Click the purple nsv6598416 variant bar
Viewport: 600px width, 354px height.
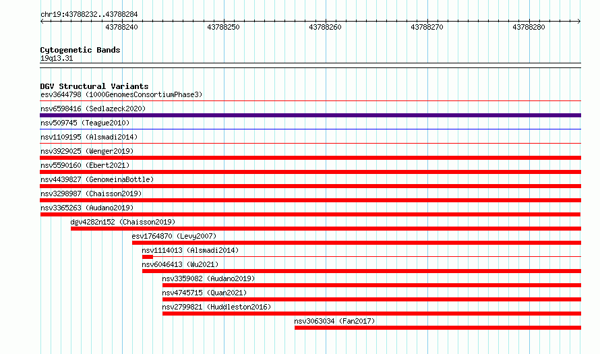tap(310, 115)
